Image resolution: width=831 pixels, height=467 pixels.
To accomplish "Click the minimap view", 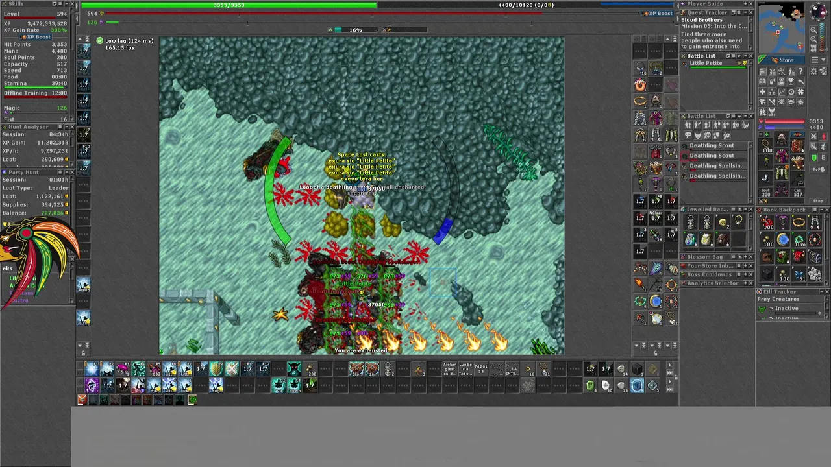I will pos(782,27).
